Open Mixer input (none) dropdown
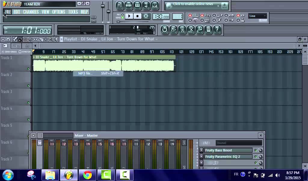Viewport: 308px width, 181px height. pyautogui.click(x=239, y=143)
